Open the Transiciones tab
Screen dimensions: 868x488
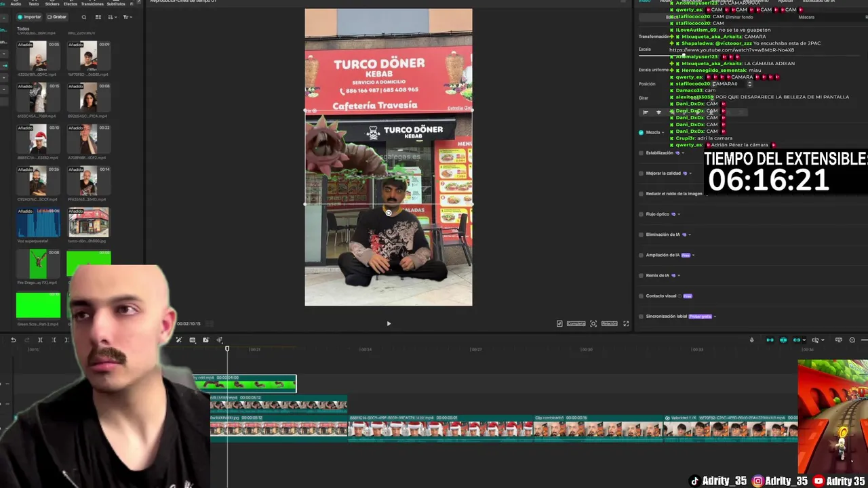point(92,4)
